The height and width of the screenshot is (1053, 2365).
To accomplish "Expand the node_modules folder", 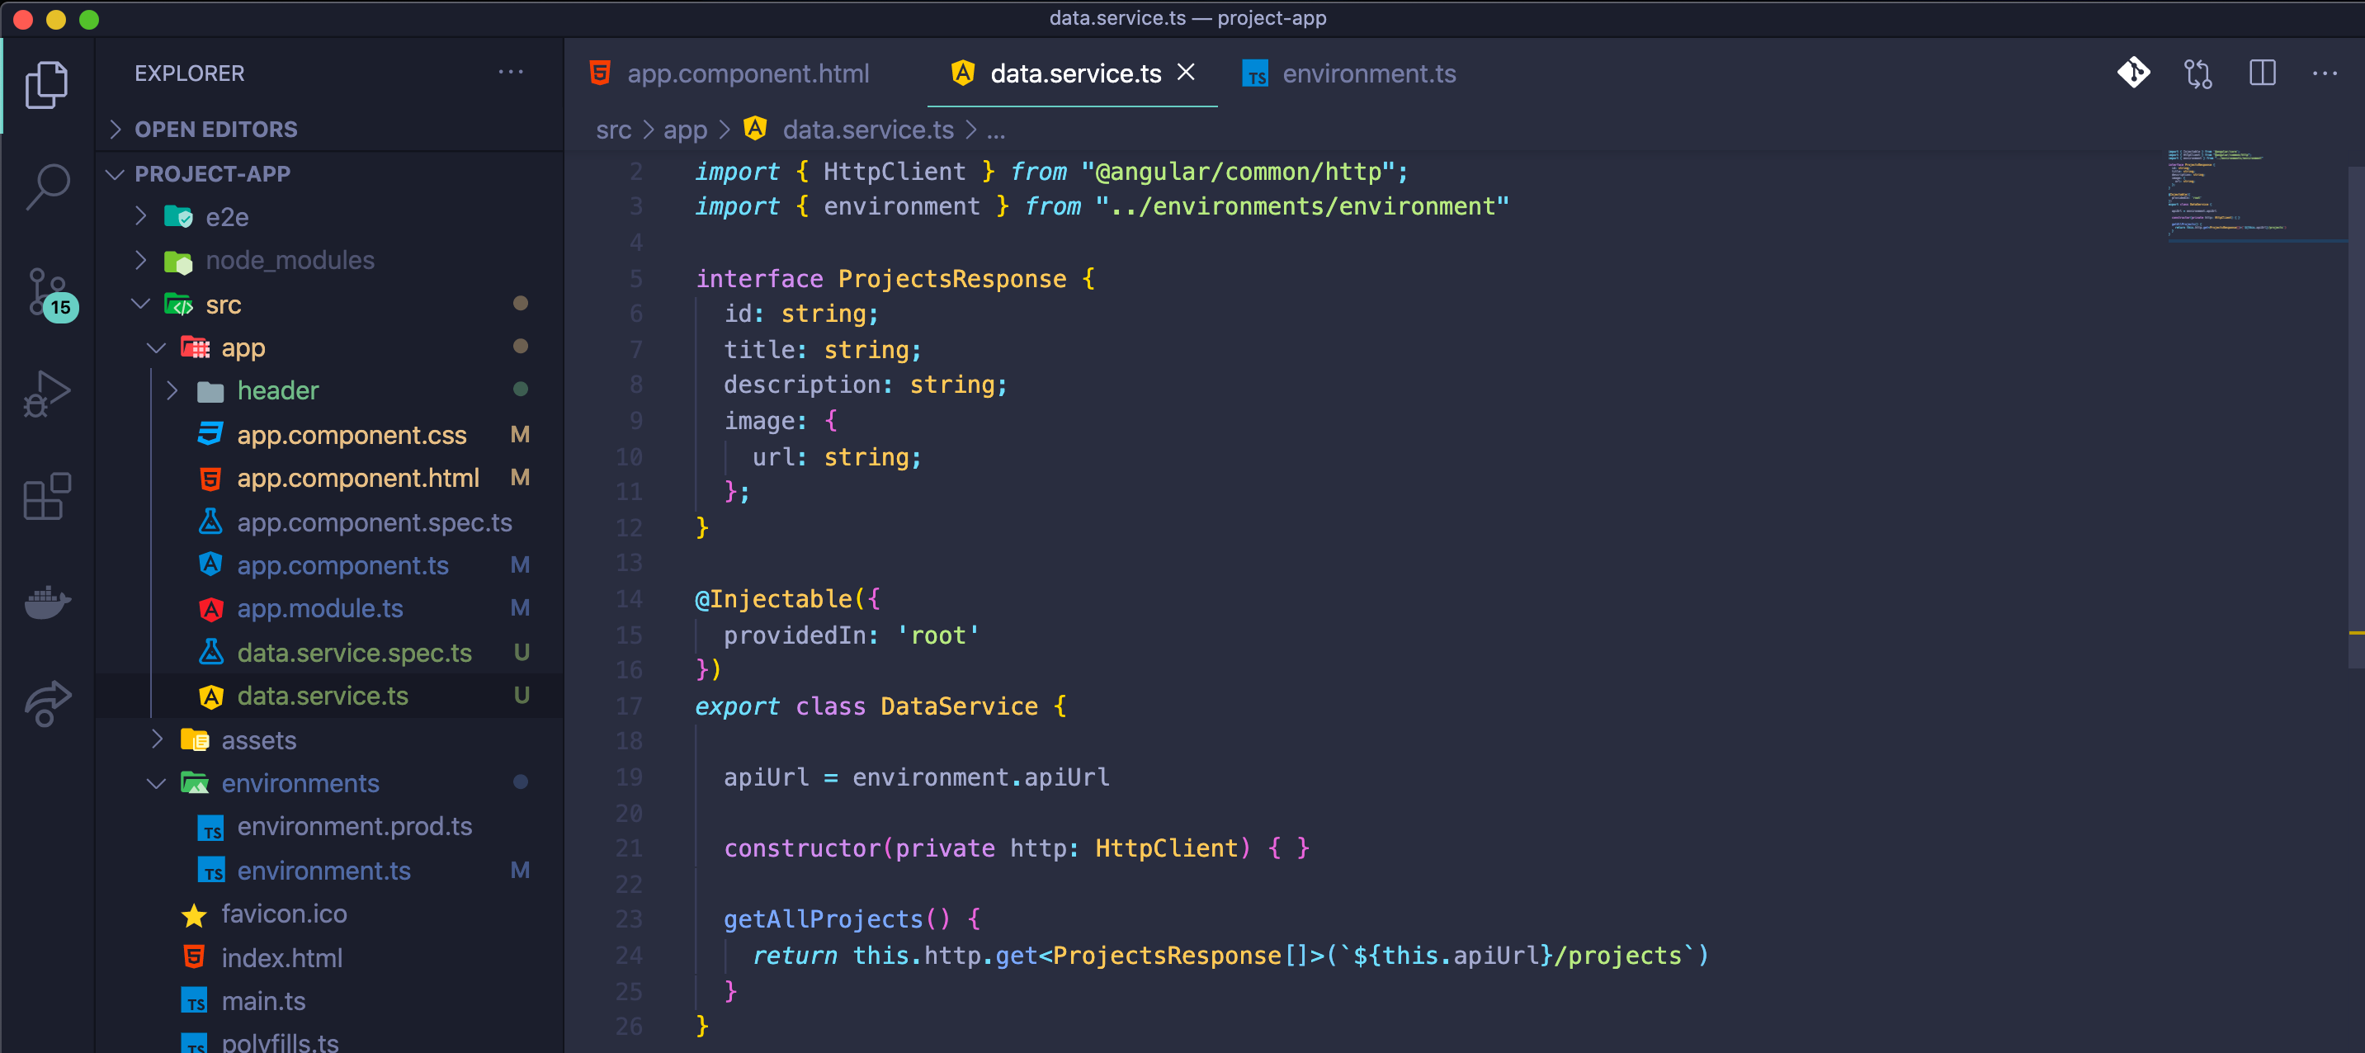I will tap(289, 261).
